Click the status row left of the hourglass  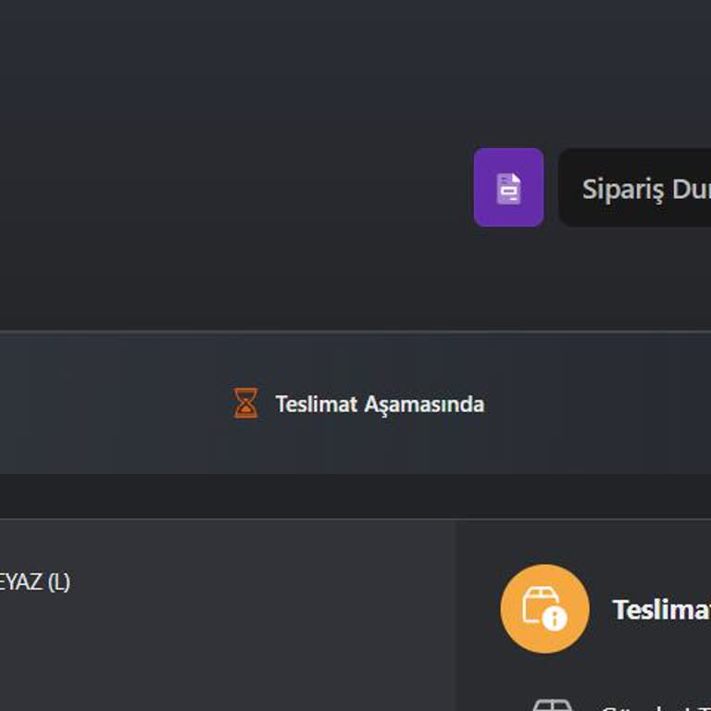pos(111,404)
